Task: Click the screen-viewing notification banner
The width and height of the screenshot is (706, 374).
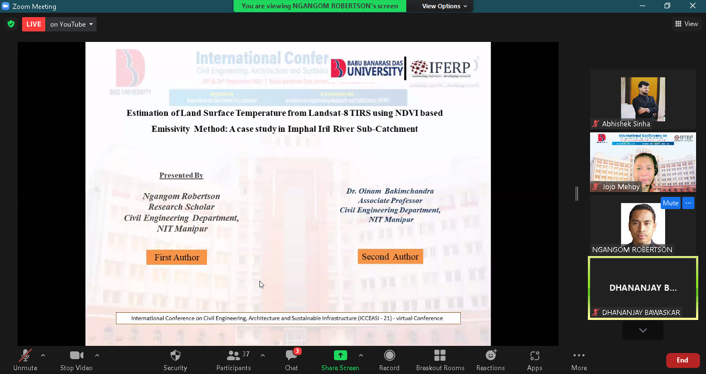Action: tap(320, 6)
